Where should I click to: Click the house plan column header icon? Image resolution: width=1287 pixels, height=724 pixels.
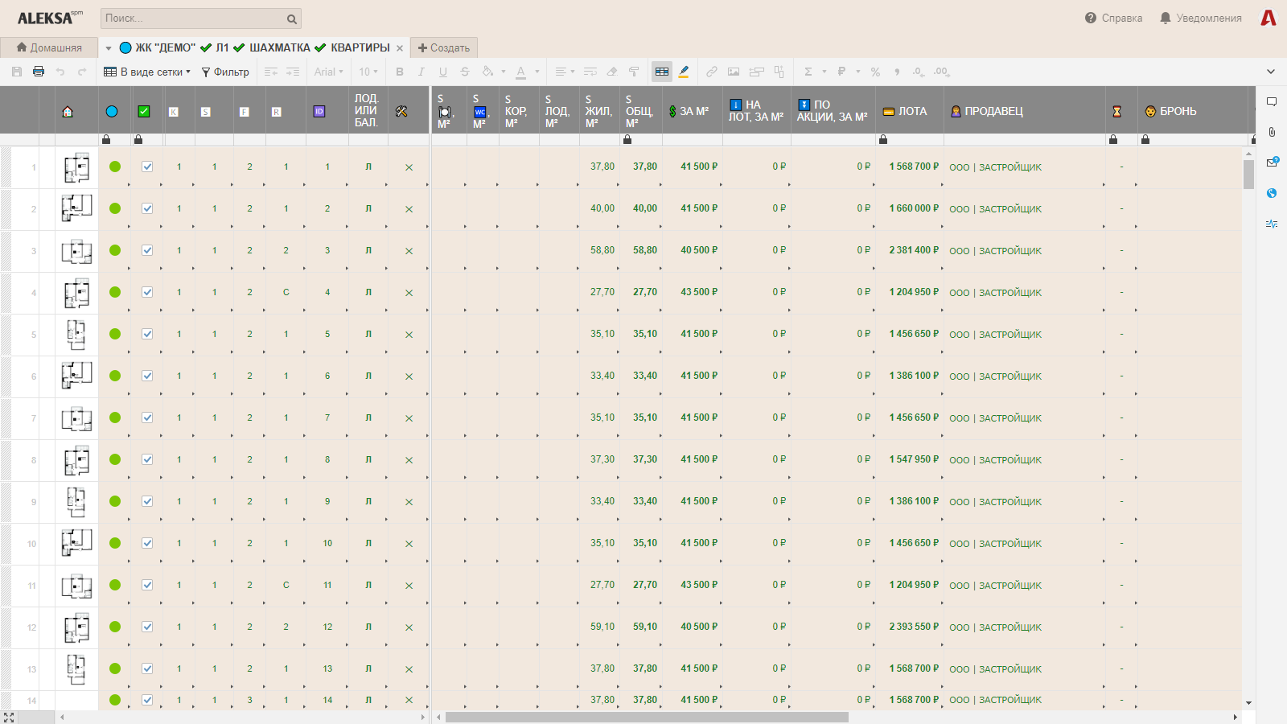[68, 112]
